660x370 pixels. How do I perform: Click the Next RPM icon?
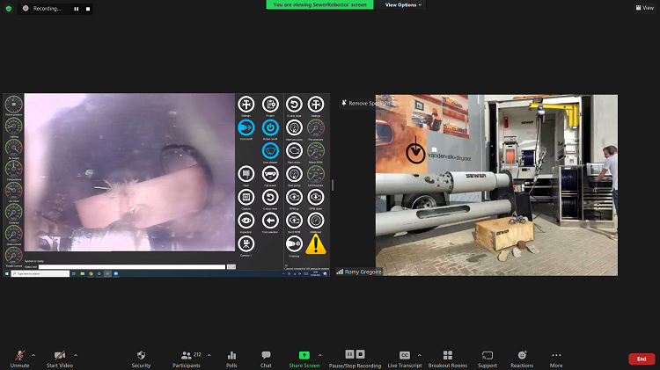294,221
